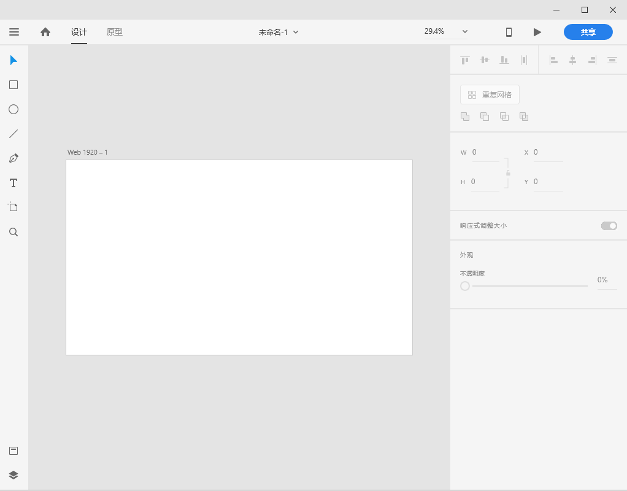Open the Assets panel icon
Screen dimensions: 627x491
[x=13, y=451]
